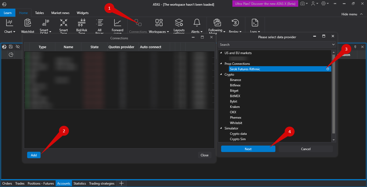Start the Replay tool
This screenshot has width=367, height=187.
235,23
